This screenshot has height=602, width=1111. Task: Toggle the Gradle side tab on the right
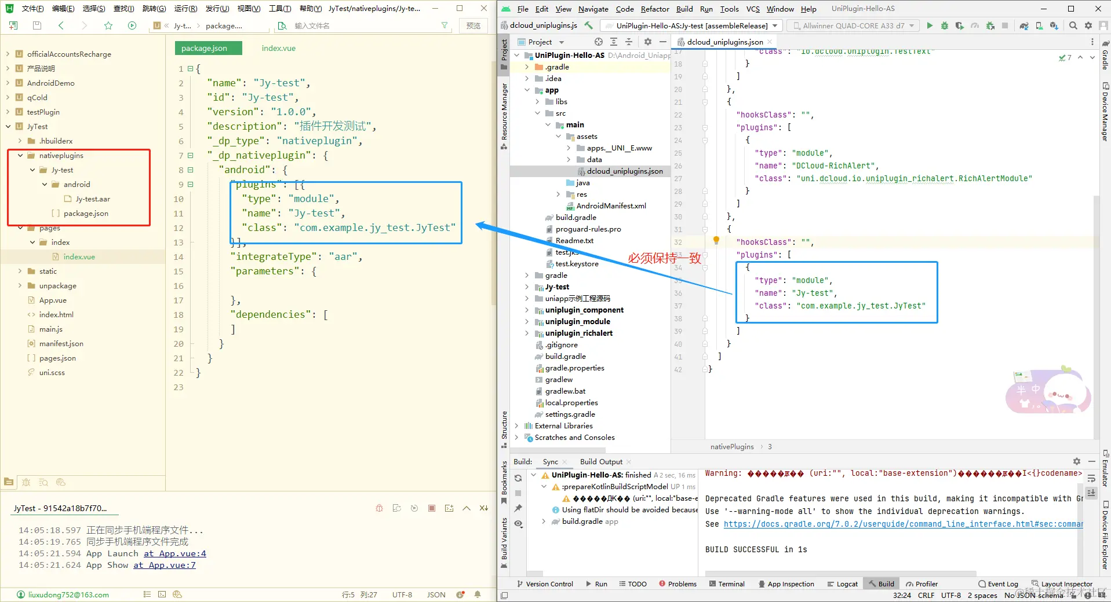[1105, 56]
